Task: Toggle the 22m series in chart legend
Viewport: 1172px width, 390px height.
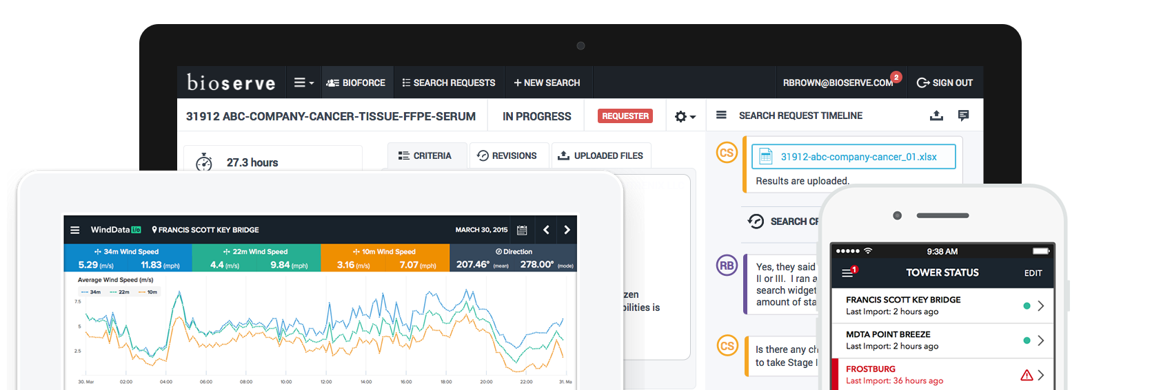Action: [119, 292]
